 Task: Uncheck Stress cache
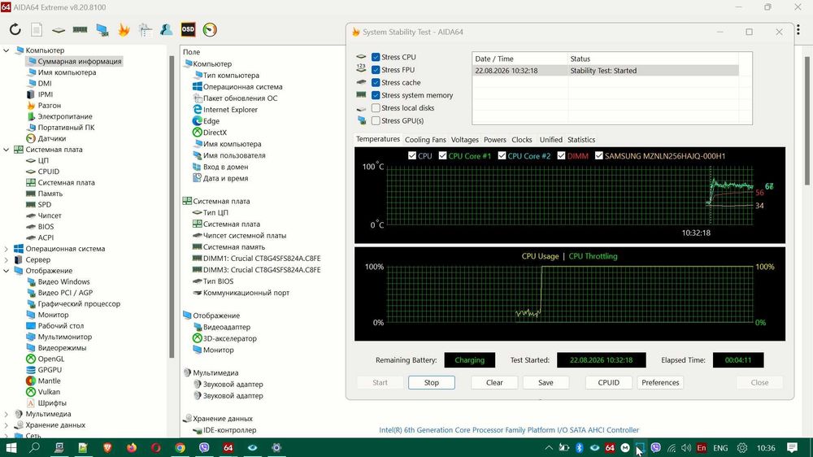[x=376, y=82]
